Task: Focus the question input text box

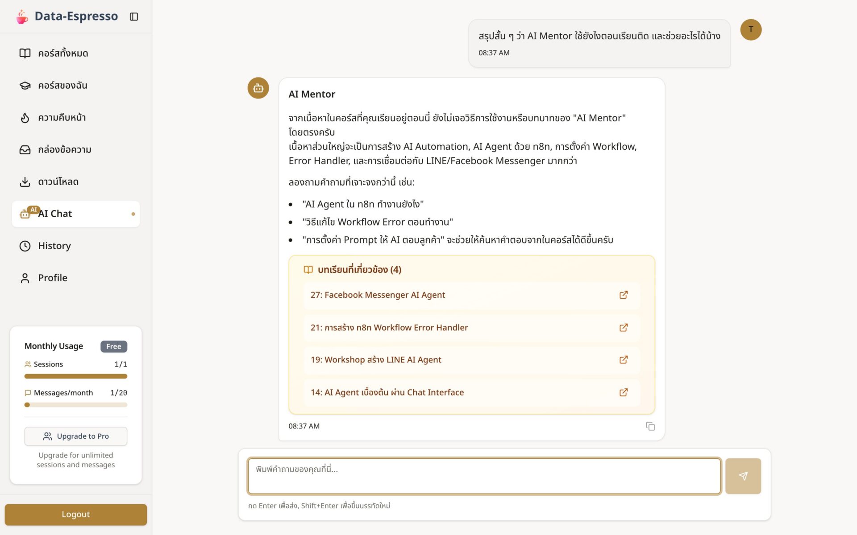Action: (x=484, y=476)
